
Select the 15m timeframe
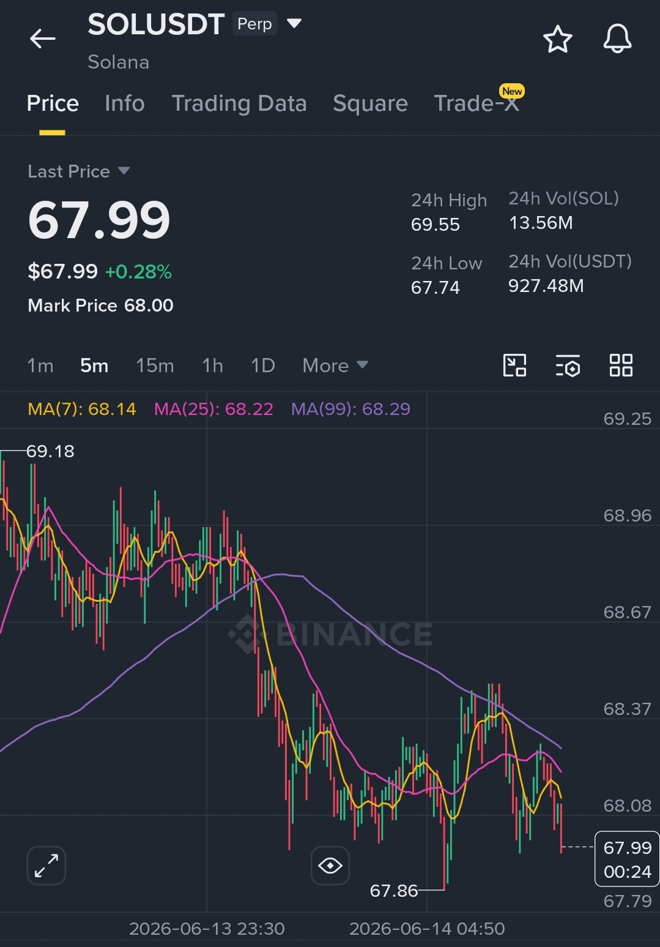[x=155, y=365]
